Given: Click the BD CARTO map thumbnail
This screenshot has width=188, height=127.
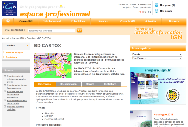Looking at the screenshot, I should click(53, 65).
